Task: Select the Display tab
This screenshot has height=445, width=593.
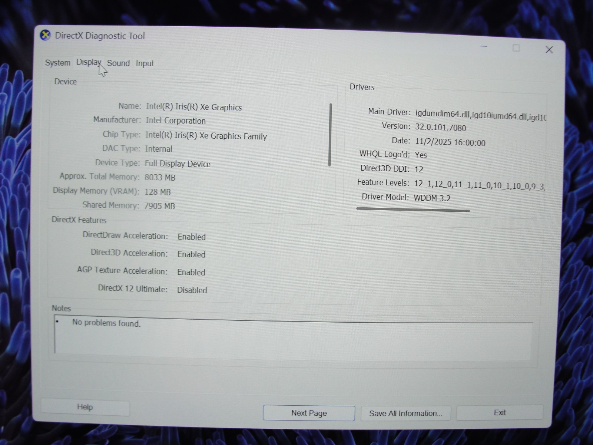Action: click(88, 62)
